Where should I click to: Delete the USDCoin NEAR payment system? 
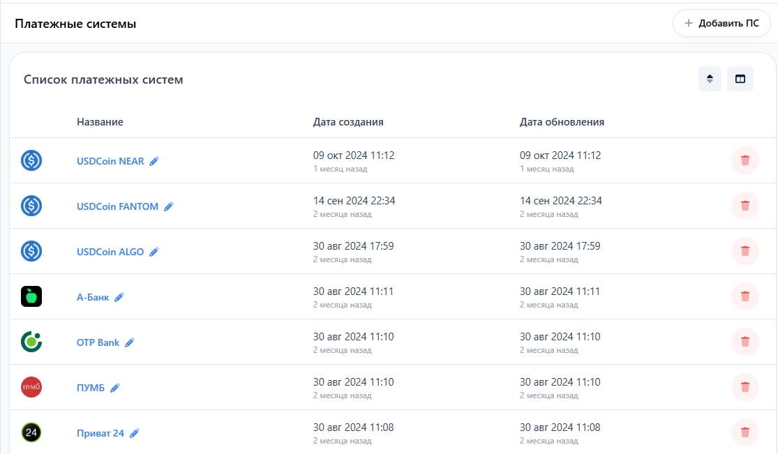point(745,161)
